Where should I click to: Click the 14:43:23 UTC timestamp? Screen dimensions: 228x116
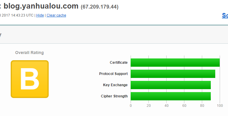click(22, 15)
